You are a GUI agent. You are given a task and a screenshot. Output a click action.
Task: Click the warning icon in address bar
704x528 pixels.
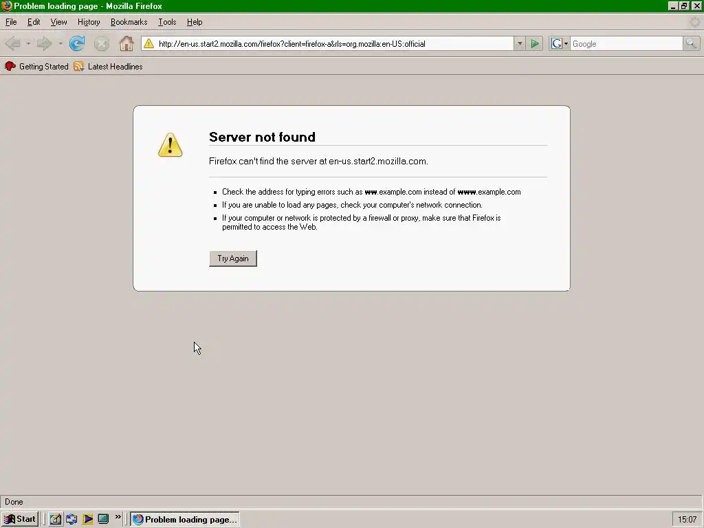(x=149, y=43)
